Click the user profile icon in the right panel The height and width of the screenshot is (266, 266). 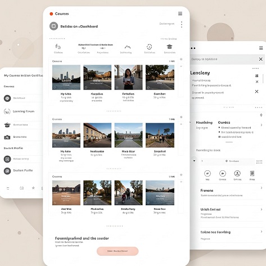click(x=237, y=174)
